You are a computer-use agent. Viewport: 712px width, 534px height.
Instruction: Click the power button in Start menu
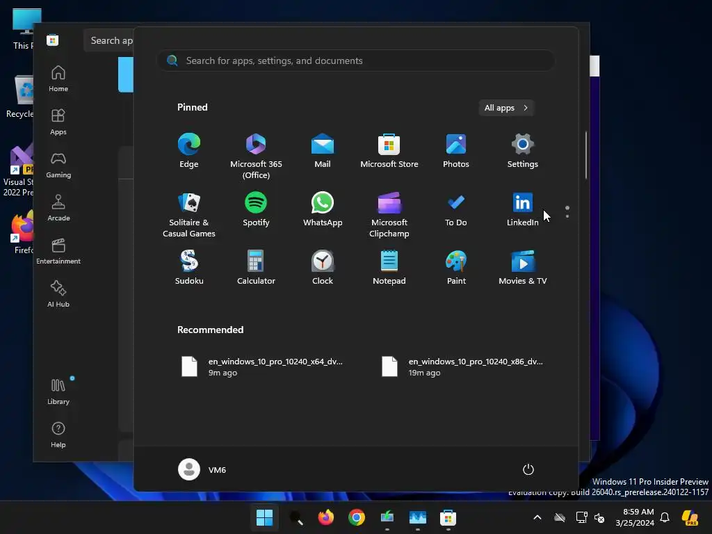pos(528,469)
